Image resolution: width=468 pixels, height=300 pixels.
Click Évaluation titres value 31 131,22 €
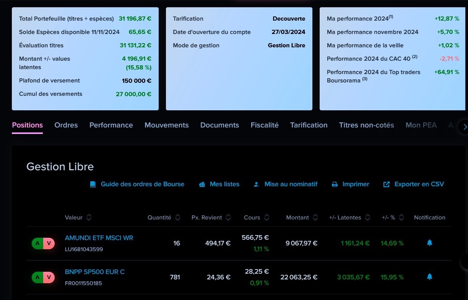pos(135,45)
